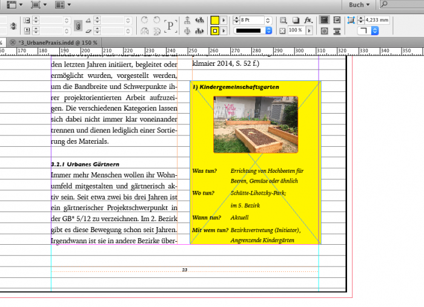Click the page number 23
Image resolution: width=424 pixels, height=307 pixels.
[185, 270]
